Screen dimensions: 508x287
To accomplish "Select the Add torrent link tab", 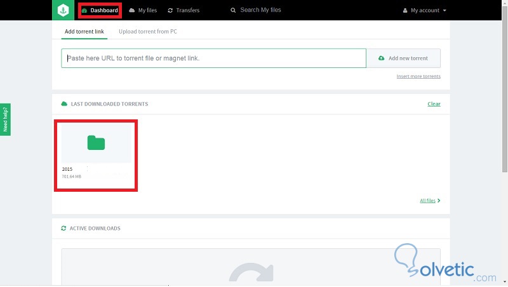I will [84, 31].
